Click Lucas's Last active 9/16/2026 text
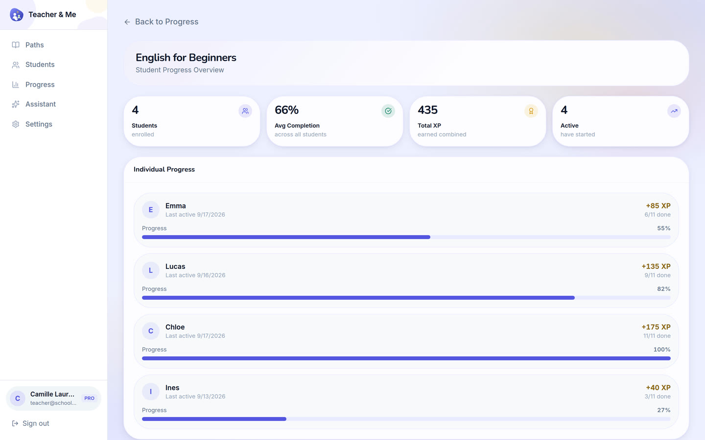Image resolution: width=705 pixels, height=440 pixels. (195, 275)
